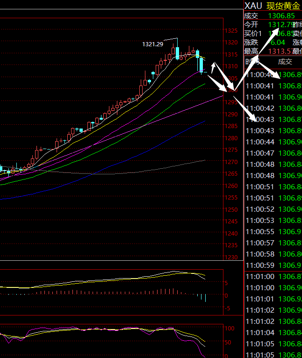
Task: Click the last cyan MACD histogram bar
Action: (205, 298)
